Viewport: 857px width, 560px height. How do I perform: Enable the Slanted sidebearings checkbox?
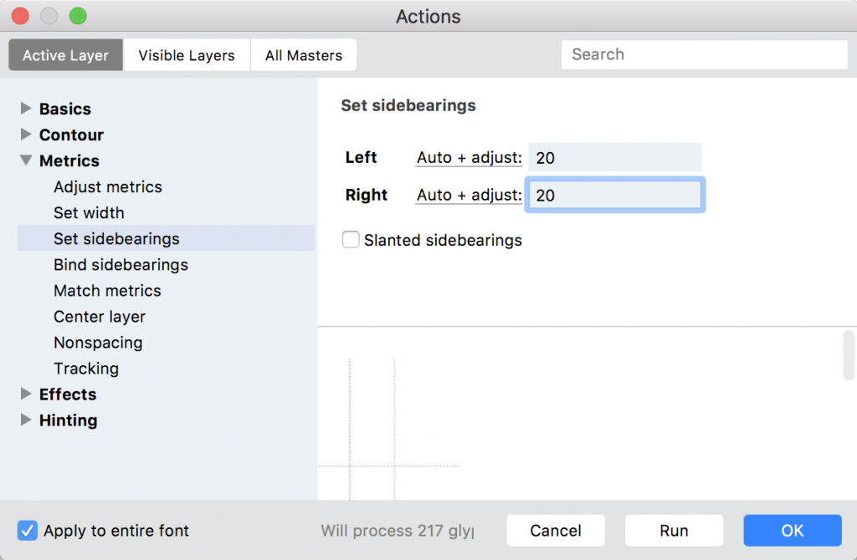point(351,241)
